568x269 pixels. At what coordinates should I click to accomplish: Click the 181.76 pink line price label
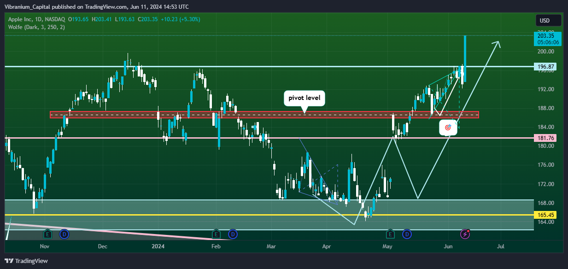545,138
